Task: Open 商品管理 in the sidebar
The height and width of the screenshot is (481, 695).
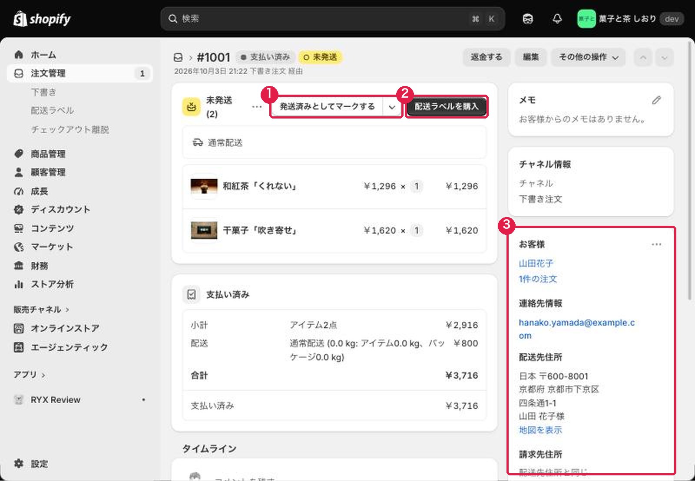Action: 48,154
